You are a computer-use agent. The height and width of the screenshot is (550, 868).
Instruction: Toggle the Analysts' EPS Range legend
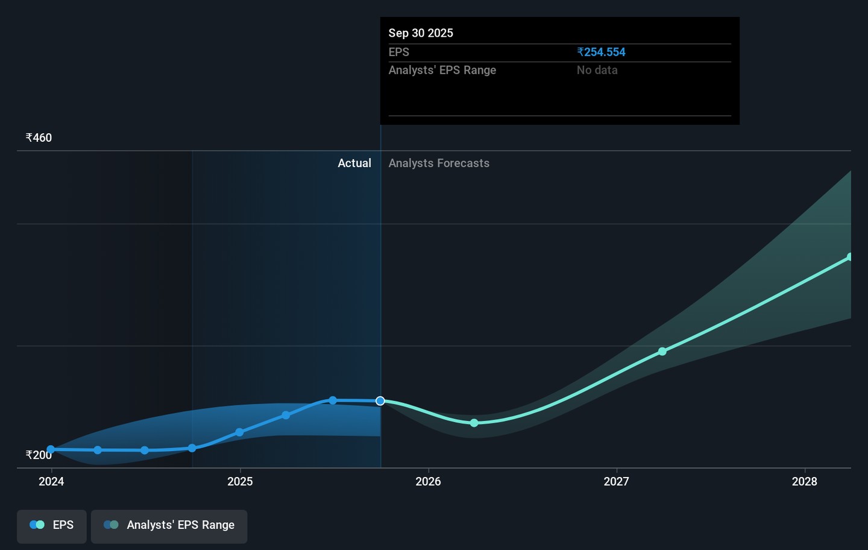point(169,525)
